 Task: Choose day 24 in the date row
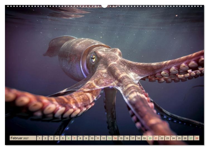tap(173, 138)
